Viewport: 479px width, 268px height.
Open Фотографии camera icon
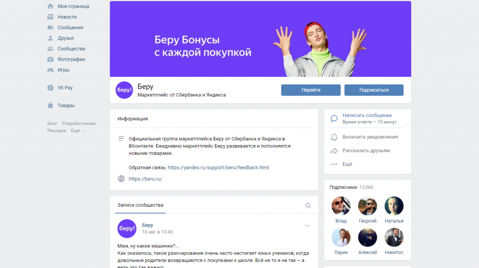[x=51, y=59]
